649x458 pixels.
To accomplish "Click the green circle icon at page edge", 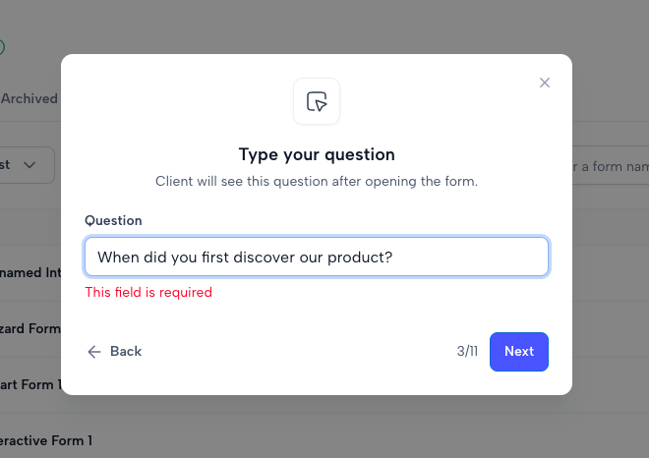I will [x=1, y=47].
